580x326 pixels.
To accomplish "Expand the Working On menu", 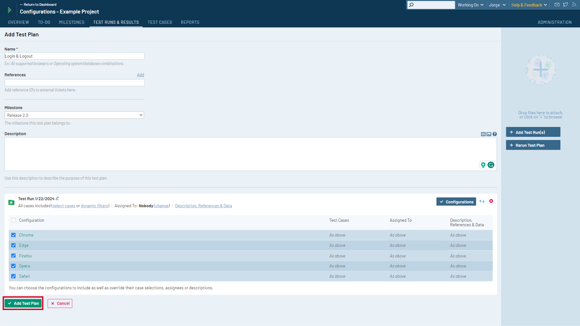I will (470, 5).
